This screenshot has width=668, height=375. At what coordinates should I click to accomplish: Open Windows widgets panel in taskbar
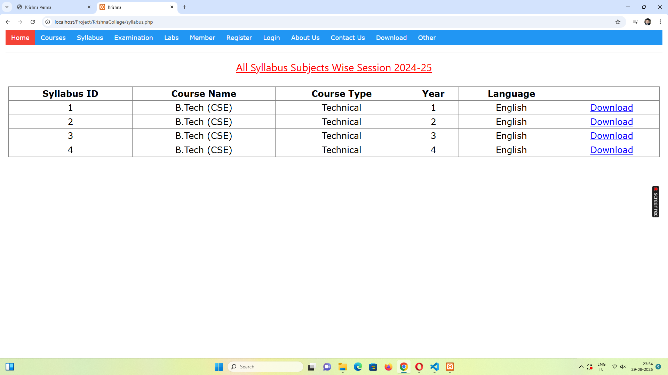click(x=10, y=367)
